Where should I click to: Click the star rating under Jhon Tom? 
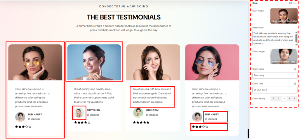(x=141, y=123)
